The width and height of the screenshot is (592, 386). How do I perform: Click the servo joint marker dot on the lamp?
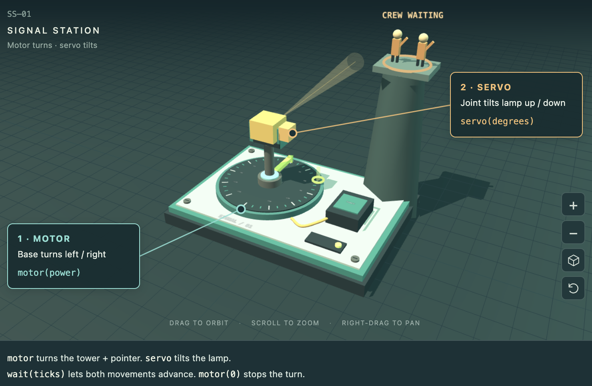tap(293, 133)
